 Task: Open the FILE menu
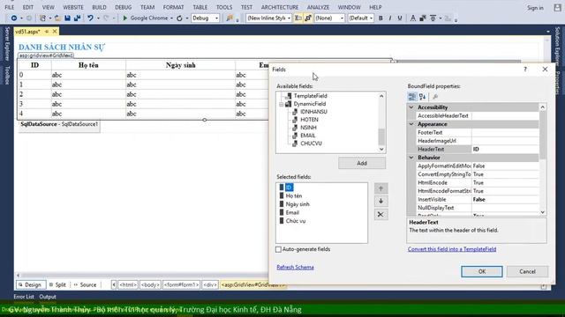pos(10,7)
